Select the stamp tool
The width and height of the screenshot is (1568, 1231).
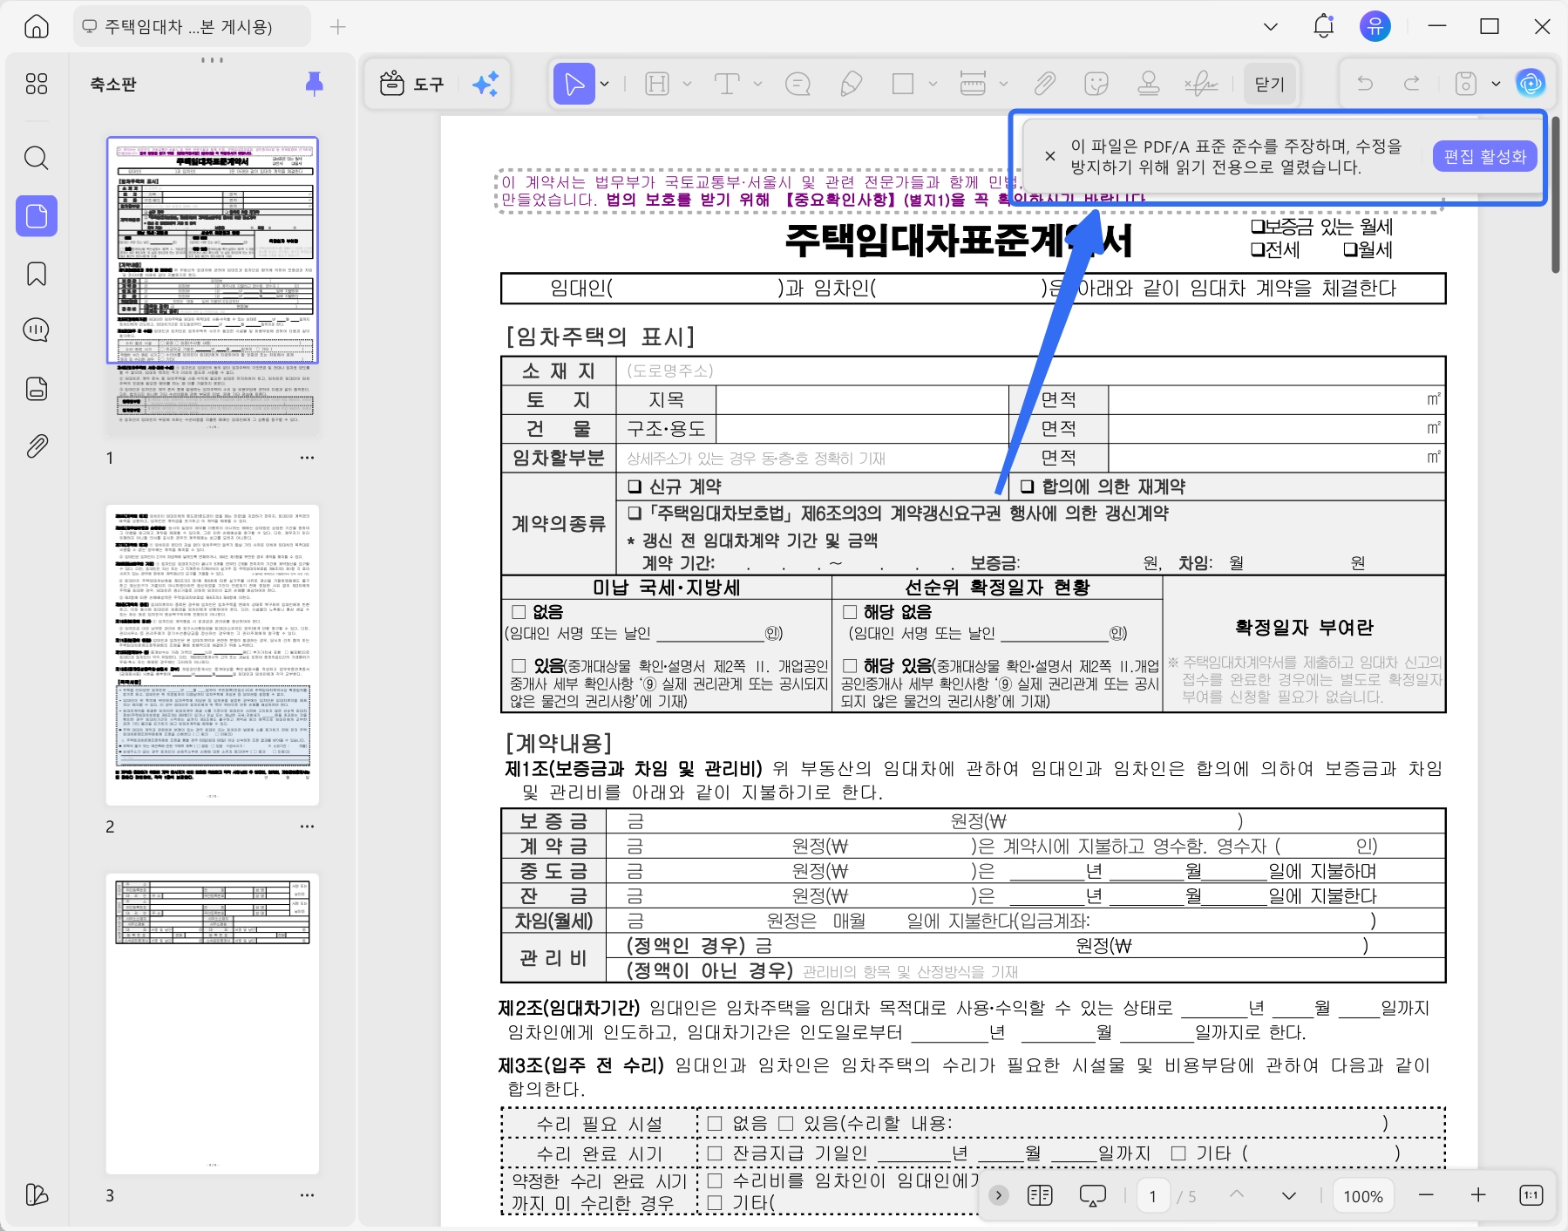point(1149,85)
